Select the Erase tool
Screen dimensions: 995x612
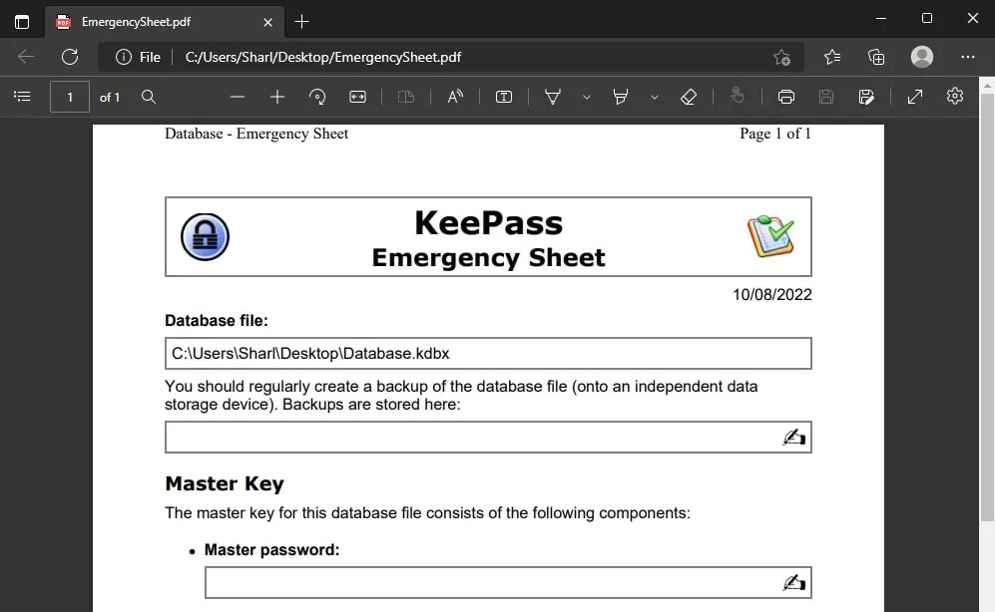[689, 97]
